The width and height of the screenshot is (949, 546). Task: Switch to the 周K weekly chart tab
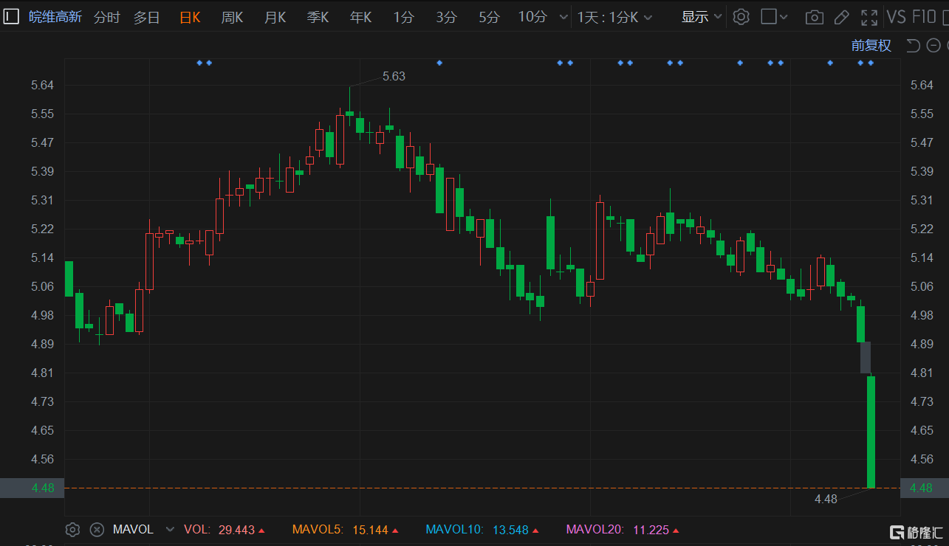coord(232,17)
